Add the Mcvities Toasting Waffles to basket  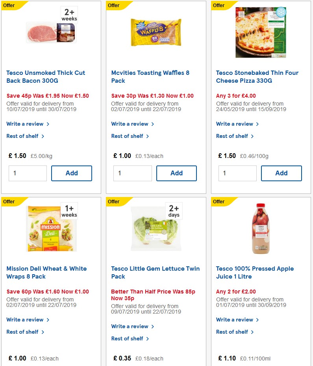click(176, 173)
